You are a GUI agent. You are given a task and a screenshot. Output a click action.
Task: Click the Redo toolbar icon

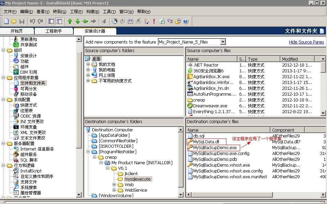[x=40, y=21]
